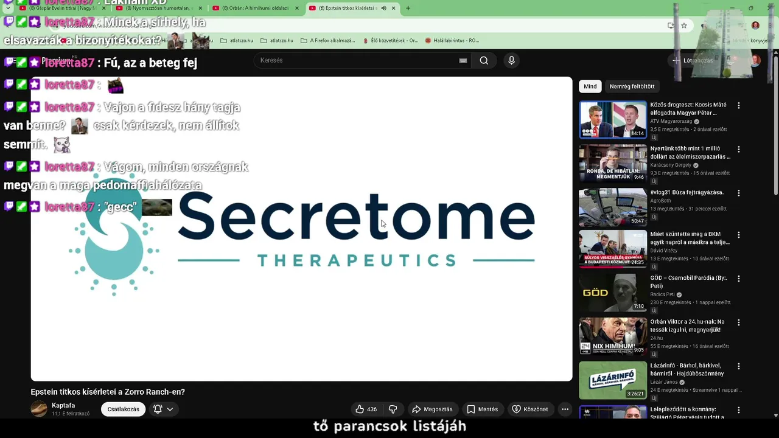
Task: Open options for #vlog31 Búza fejtrágyázása video
Action: [x=739, y=193]
